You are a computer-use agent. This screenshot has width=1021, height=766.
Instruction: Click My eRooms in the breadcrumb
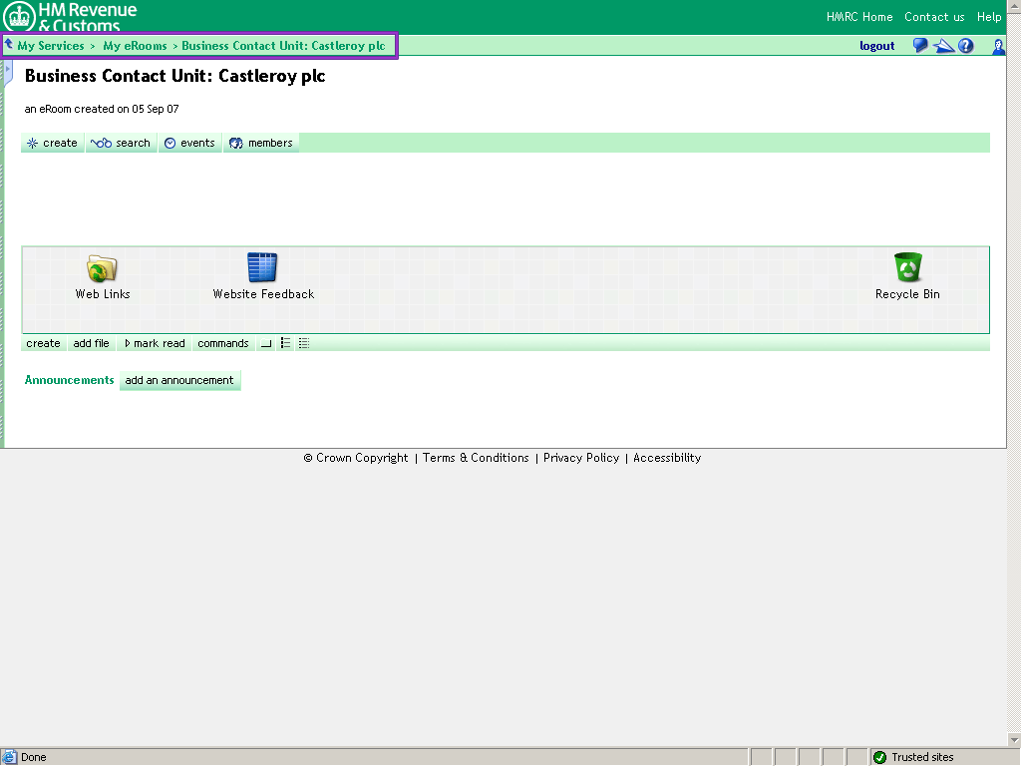[x=135, y=46]
